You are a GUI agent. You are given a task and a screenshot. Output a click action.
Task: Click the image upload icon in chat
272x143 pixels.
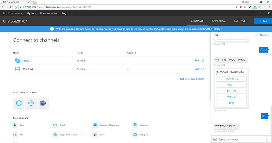pos(215,139)
